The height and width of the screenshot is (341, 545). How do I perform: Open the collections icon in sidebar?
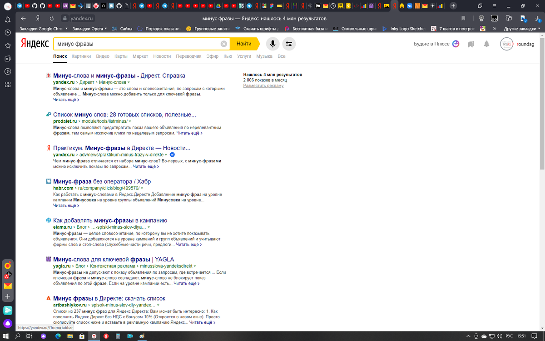pos(8,59)
